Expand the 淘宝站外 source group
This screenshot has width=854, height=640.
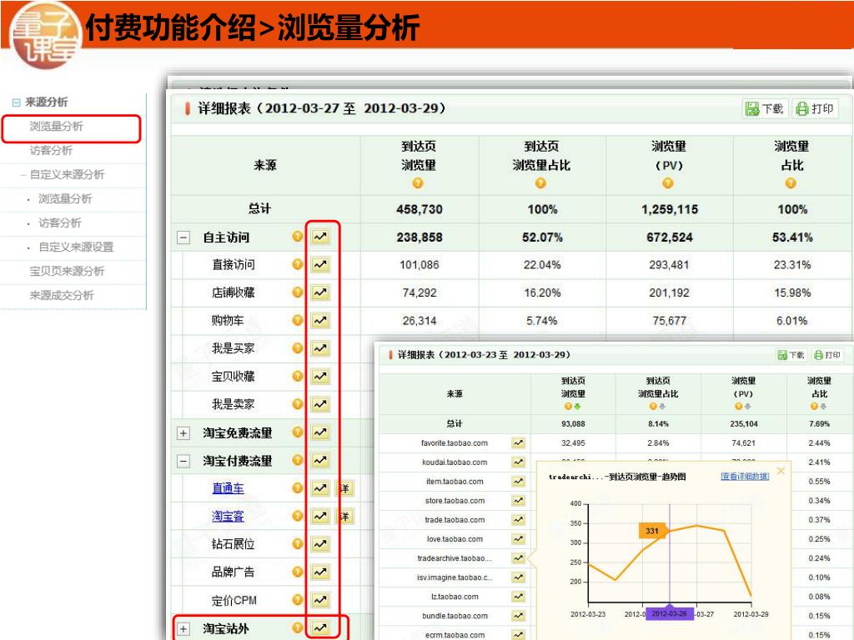[183, 629]
